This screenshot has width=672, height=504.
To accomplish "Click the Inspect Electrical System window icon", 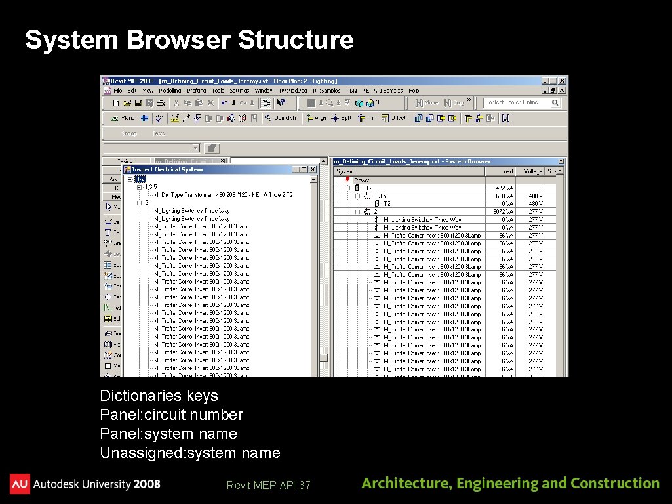I will point(127,169).
